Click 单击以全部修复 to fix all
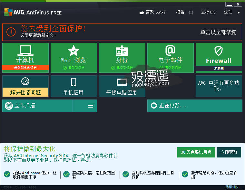This screenshot has height=190, width=245. click(218, 32)
